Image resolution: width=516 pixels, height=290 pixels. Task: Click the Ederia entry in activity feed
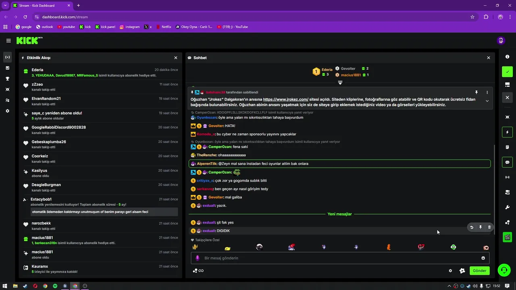(100, 72)
